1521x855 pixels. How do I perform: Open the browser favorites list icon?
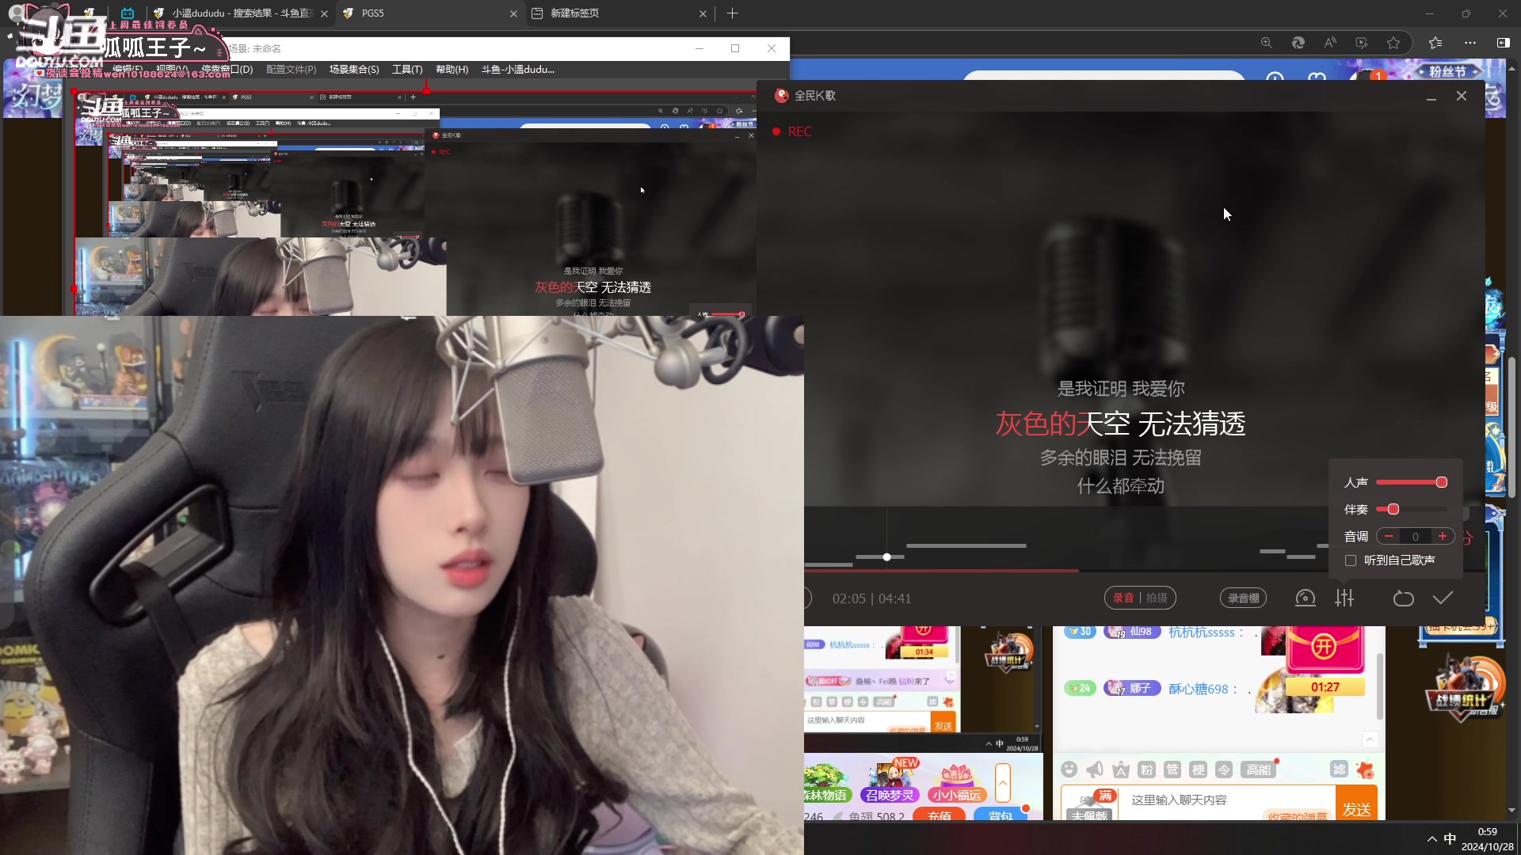pos(1435,43)
